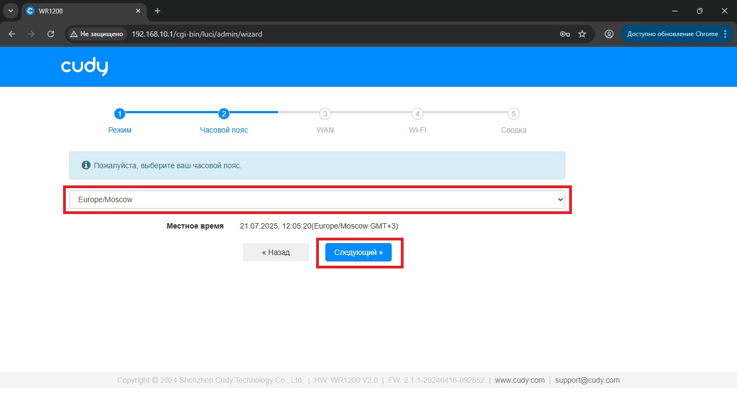Click 'Пожалуйста, выберите ваш часовой пояс.' text
This screenshot has height=414, width=737.
(x=168, y=165)
